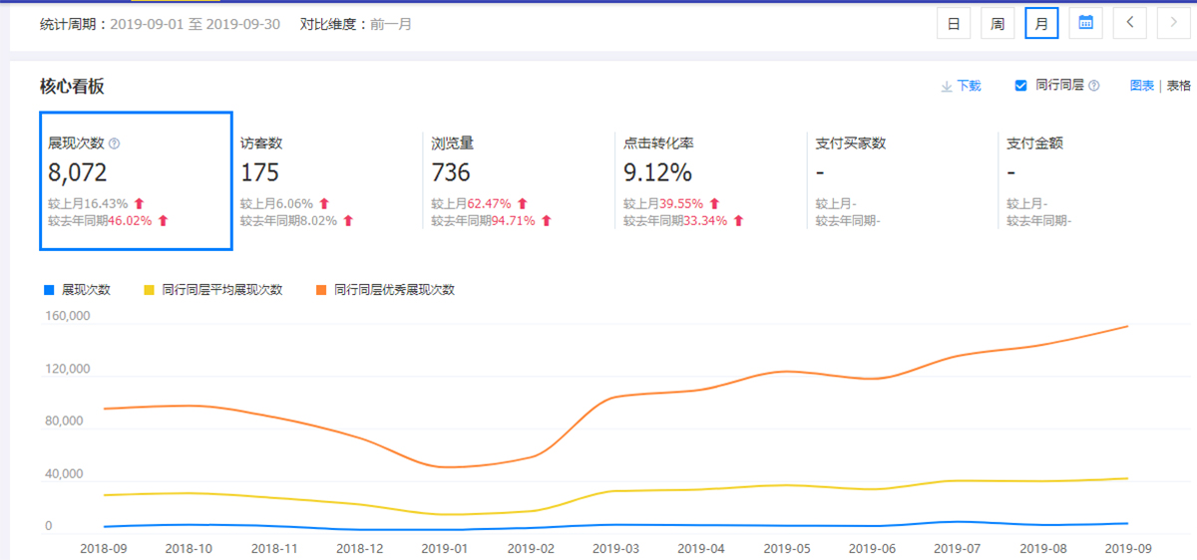Screen dimensions: 1197x560
Task: Select the 点击转化率 metric card
Action: [x=711, y=181]
